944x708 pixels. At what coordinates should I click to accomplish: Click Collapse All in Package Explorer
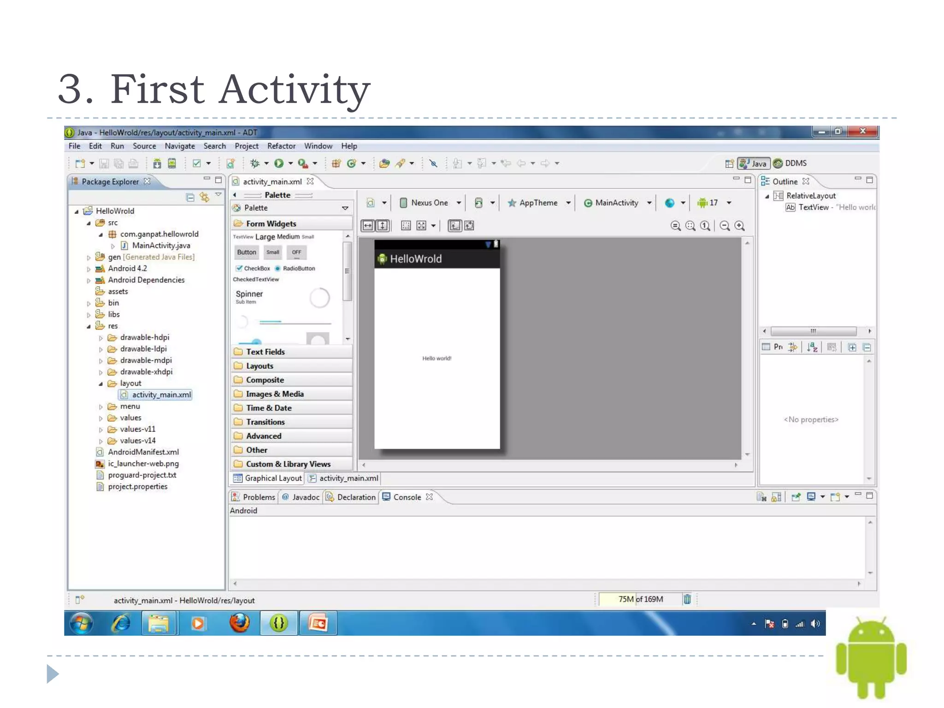click(190, 197)
